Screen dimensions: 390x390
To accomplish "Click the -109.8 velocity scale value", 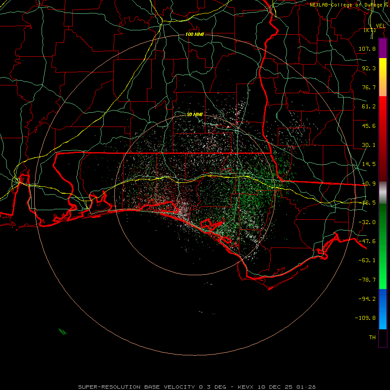I will click(365, 318).
